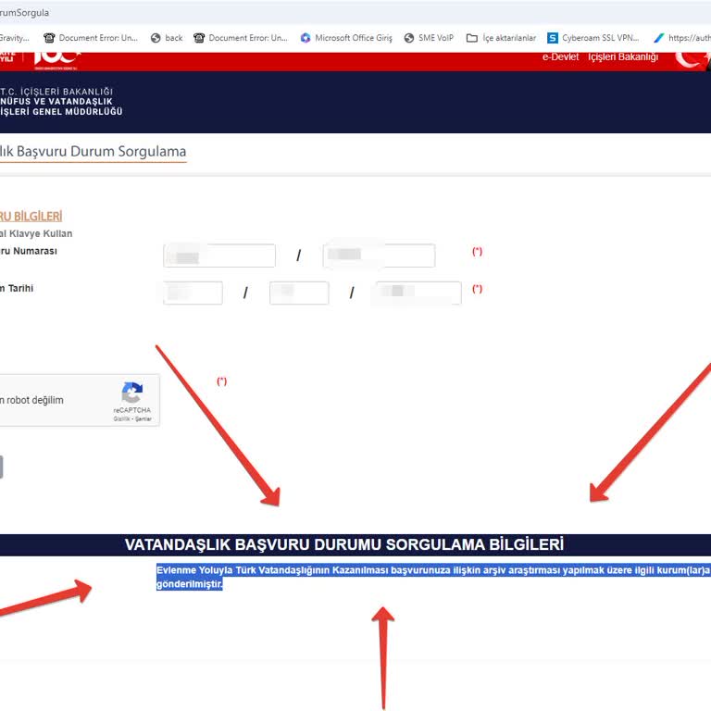The width and height of the screenshot is (711, 711).
Task: Click Sanal Klavye Kullan option
Action: point(36,233)
